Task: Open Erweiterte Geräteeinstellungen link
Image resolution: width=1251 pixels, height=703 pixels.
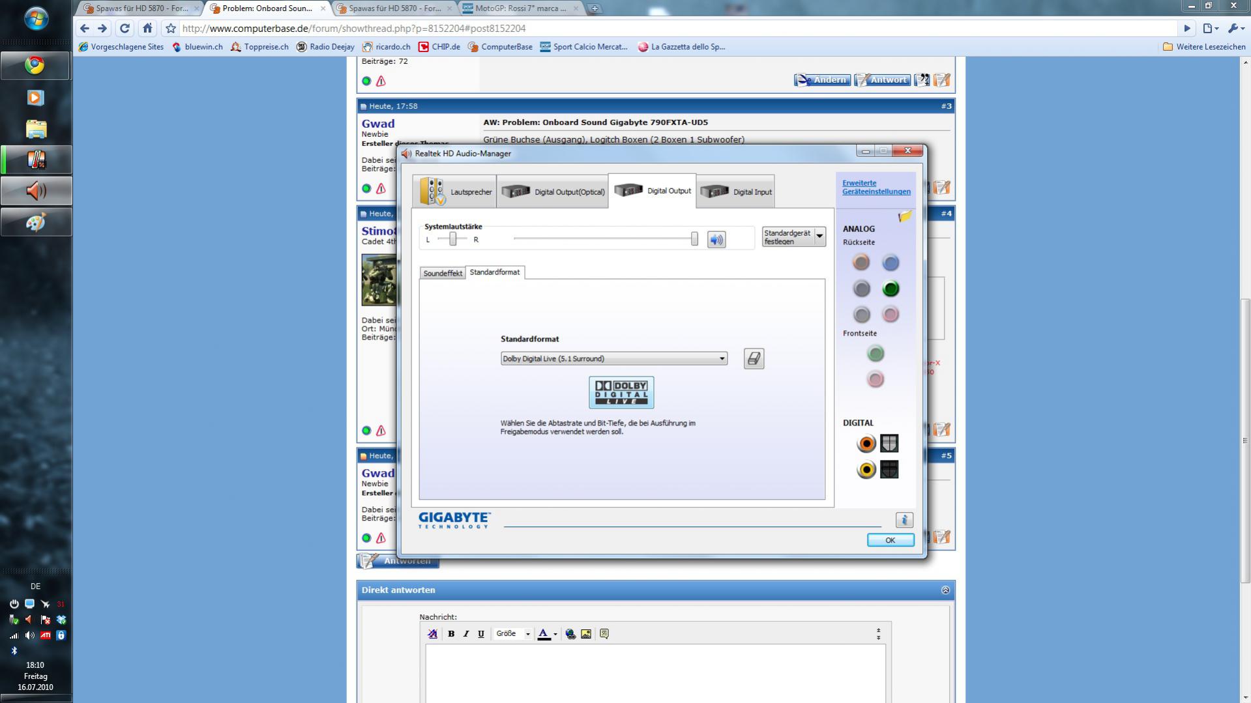Action: (876, 187)
